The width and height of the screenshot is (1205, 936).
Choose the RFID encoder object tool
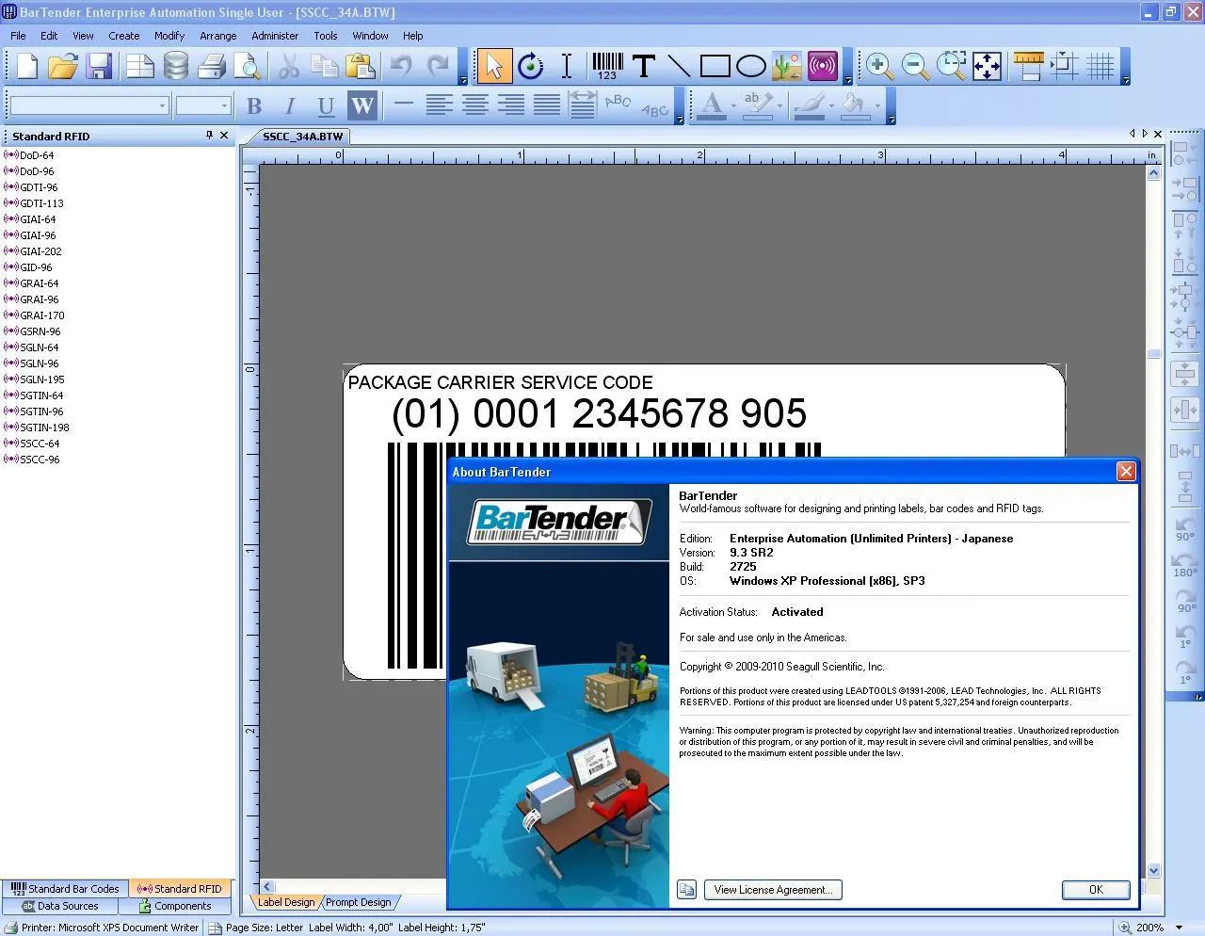click(823, 66)
